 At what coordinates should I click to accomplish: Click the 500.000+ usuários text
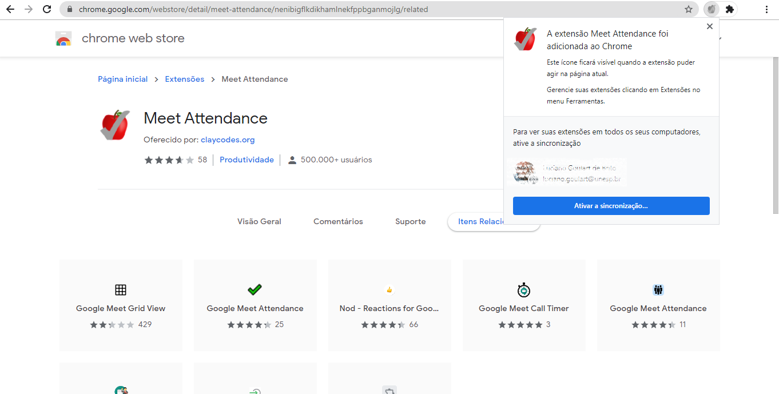point(336,160)
